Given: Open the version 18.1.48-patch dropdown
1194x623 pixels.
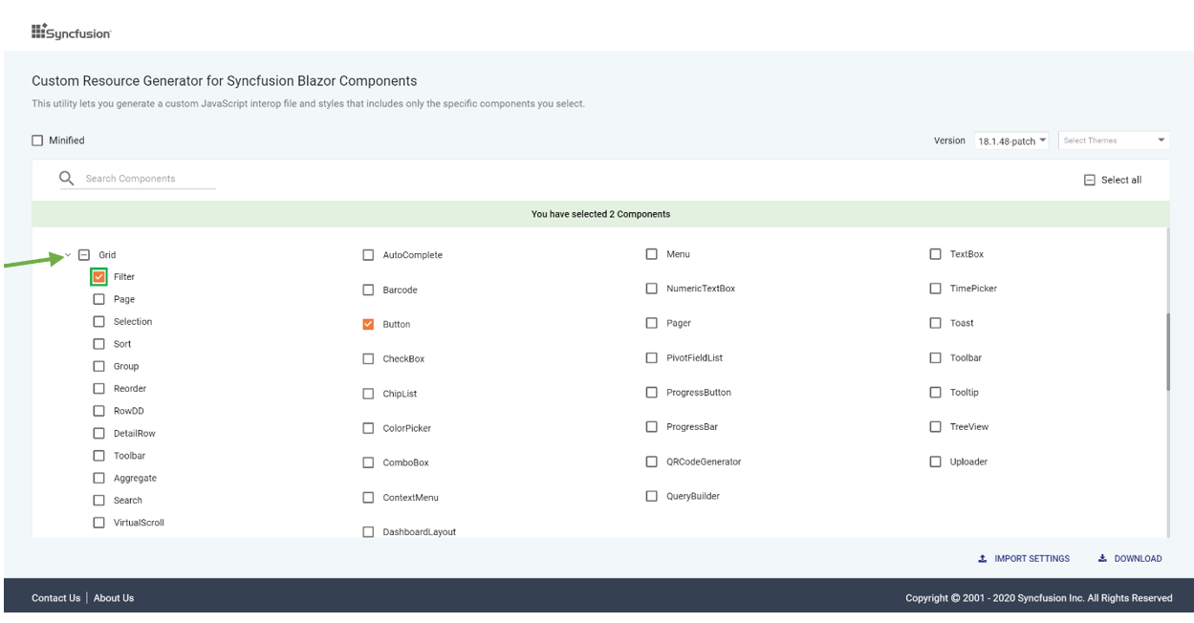Looking at the screenshot, I should coord(1012,140).
